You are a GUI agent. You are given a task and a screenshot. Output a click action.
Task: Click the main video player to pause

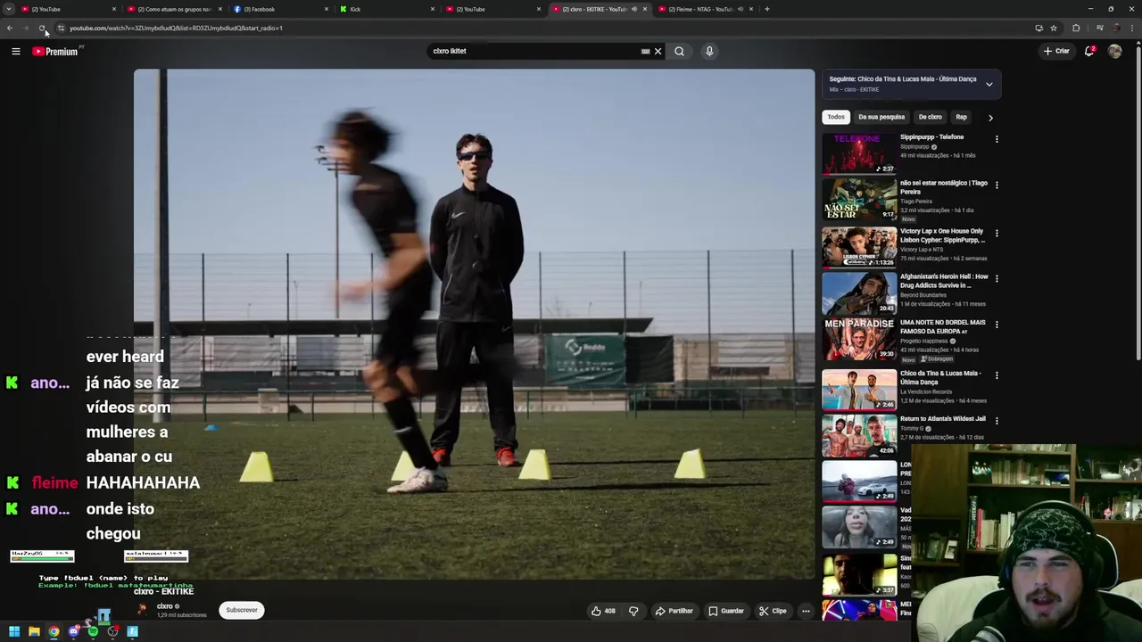coord(474,325)
